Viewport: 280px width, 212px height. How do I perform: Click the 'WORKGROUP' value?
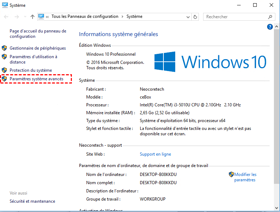[152, 199]
